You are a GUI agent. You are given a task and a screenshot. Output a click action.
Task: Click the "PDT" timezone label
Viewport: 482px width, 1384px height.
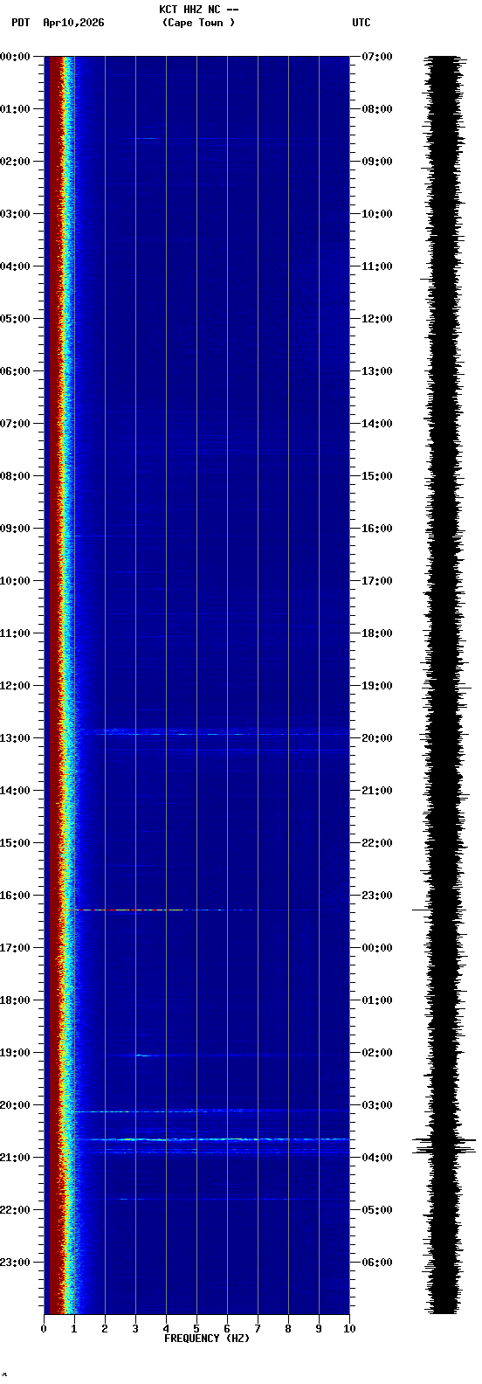[x=20, y=23]
